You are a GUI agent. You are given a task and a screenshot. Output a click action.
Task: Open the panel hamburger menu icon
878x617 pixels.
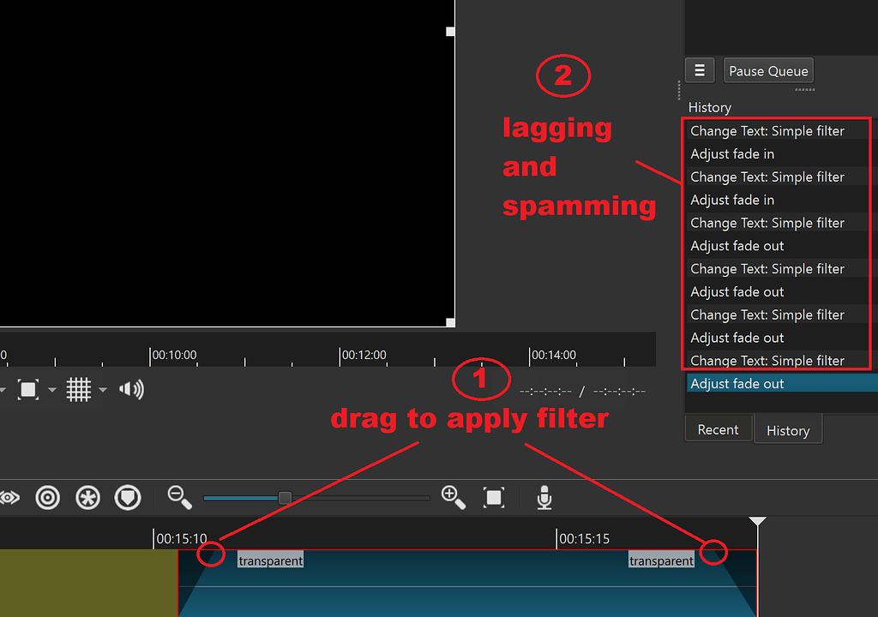(x=700, y=69)
